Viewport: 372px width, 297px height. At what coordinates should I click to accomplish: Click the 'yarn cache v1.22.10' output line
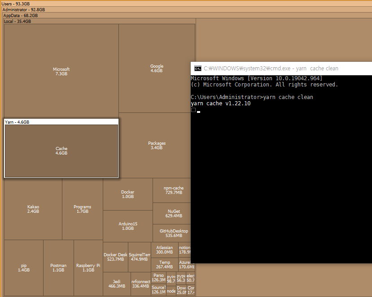pyautogui.click(x=221, y=103)
